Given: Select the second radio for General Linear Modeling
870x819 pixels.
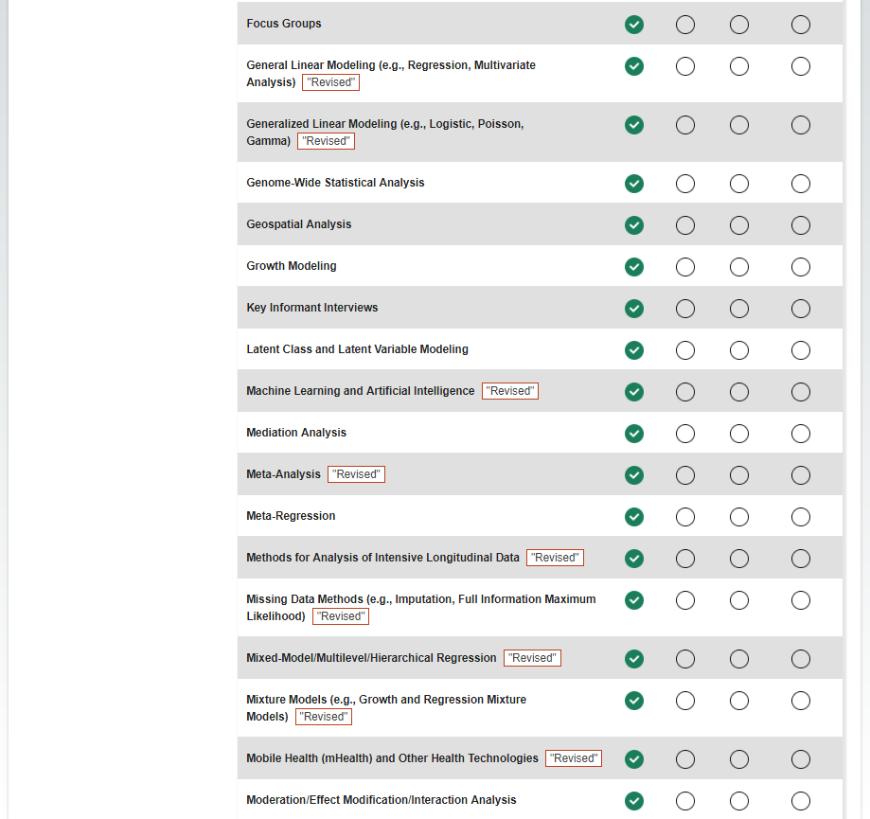Looking at the screenshot, I should pyautogui.click(x=685, y=66).
